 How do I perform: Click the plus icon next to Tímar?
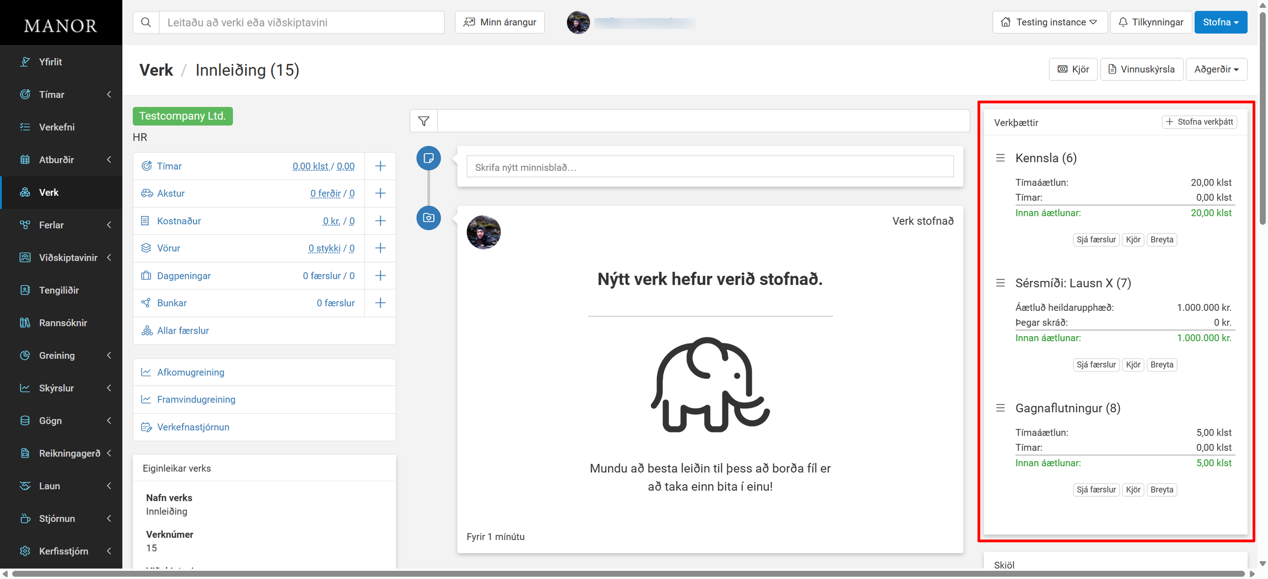(380, 166)
